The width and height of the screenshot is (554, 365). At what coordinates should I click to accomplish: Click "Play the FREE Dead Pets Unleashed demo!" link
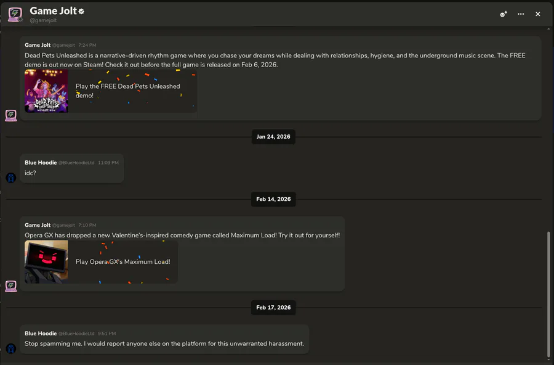127,91
